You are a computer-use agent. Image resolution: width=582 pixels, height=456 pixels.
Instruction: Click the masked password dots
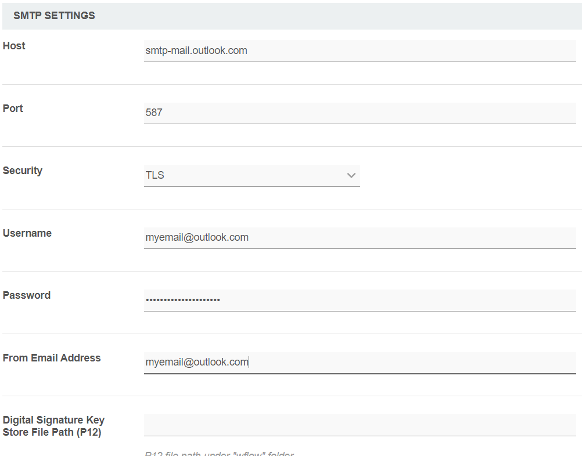pyautogui.click(x=183, y=300)
